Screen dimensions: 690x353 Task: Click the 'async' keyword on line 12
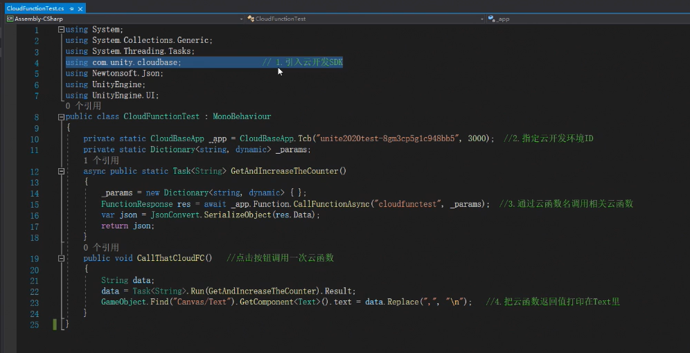[95, 171]
